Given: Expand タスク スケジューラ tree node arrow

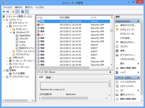Looking at the screenshot, I should [x=7, y=23].
